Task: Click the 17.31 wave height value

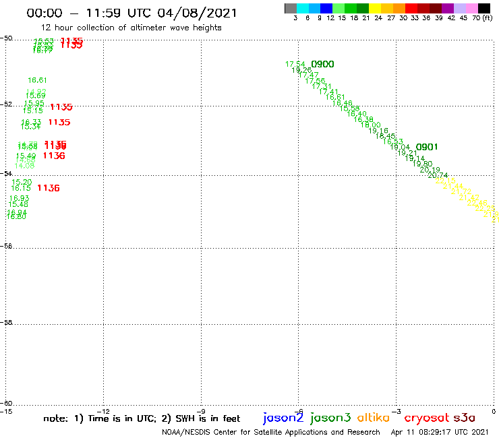Action: click(322, 86)
